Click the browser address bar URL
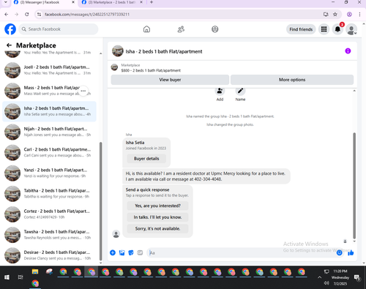Screen dimensions: 366x289 click(x=87, y=15)
